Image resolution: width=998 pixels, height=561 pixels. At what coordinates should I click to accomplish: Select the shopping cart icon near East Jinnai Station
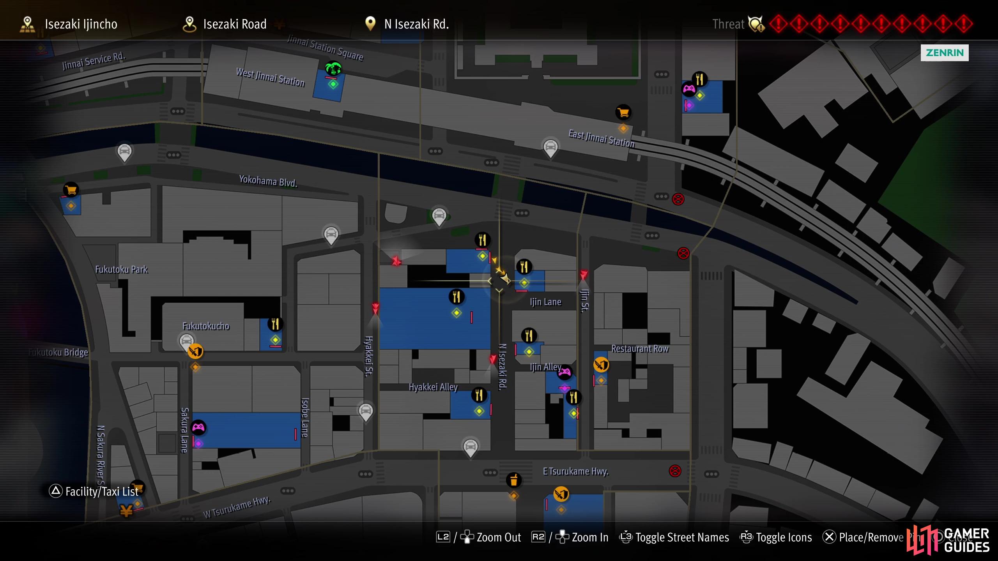623,113
